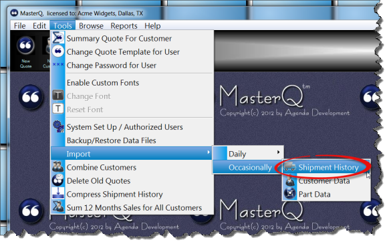Click the New Quote toolbar icon
The image size is (391, 246).
click(x=25, y=52)
